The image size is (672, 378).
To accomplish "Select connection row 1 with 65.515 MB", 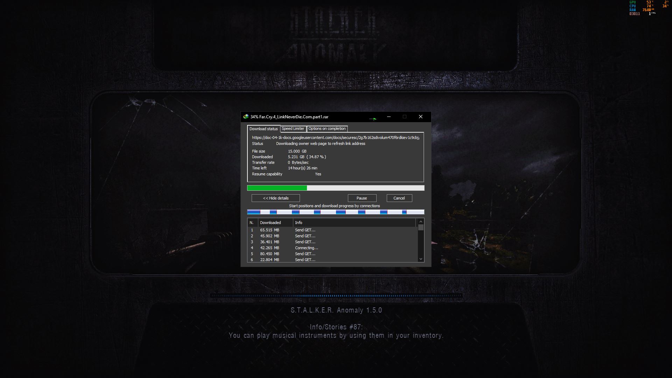I will click(x=269, y=230).
